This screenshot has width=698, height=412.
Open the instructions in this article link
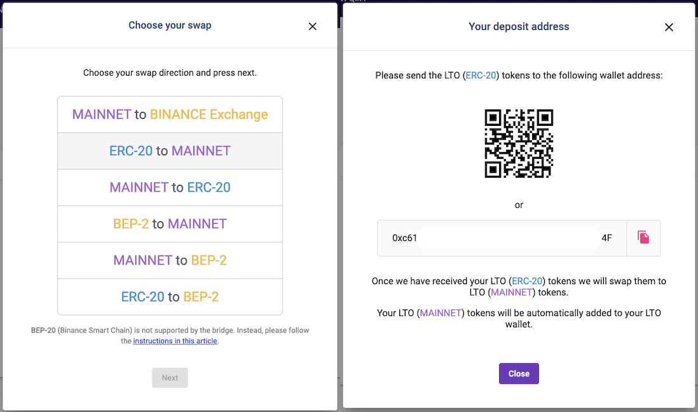point(175,341)
